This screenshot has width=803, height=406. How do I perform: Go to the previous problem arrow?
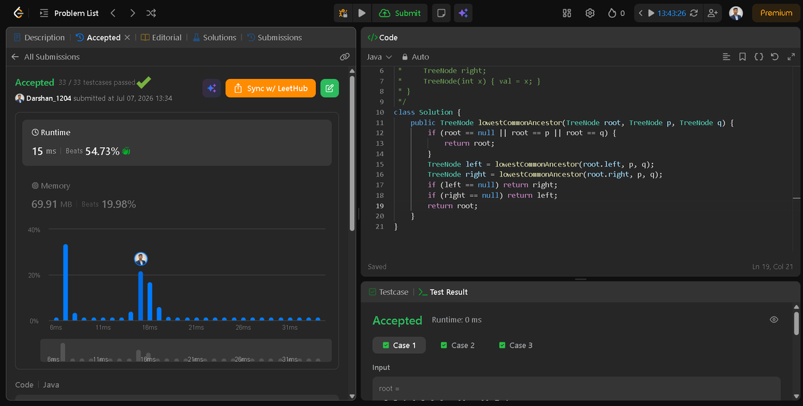click(x=113, y=13)
